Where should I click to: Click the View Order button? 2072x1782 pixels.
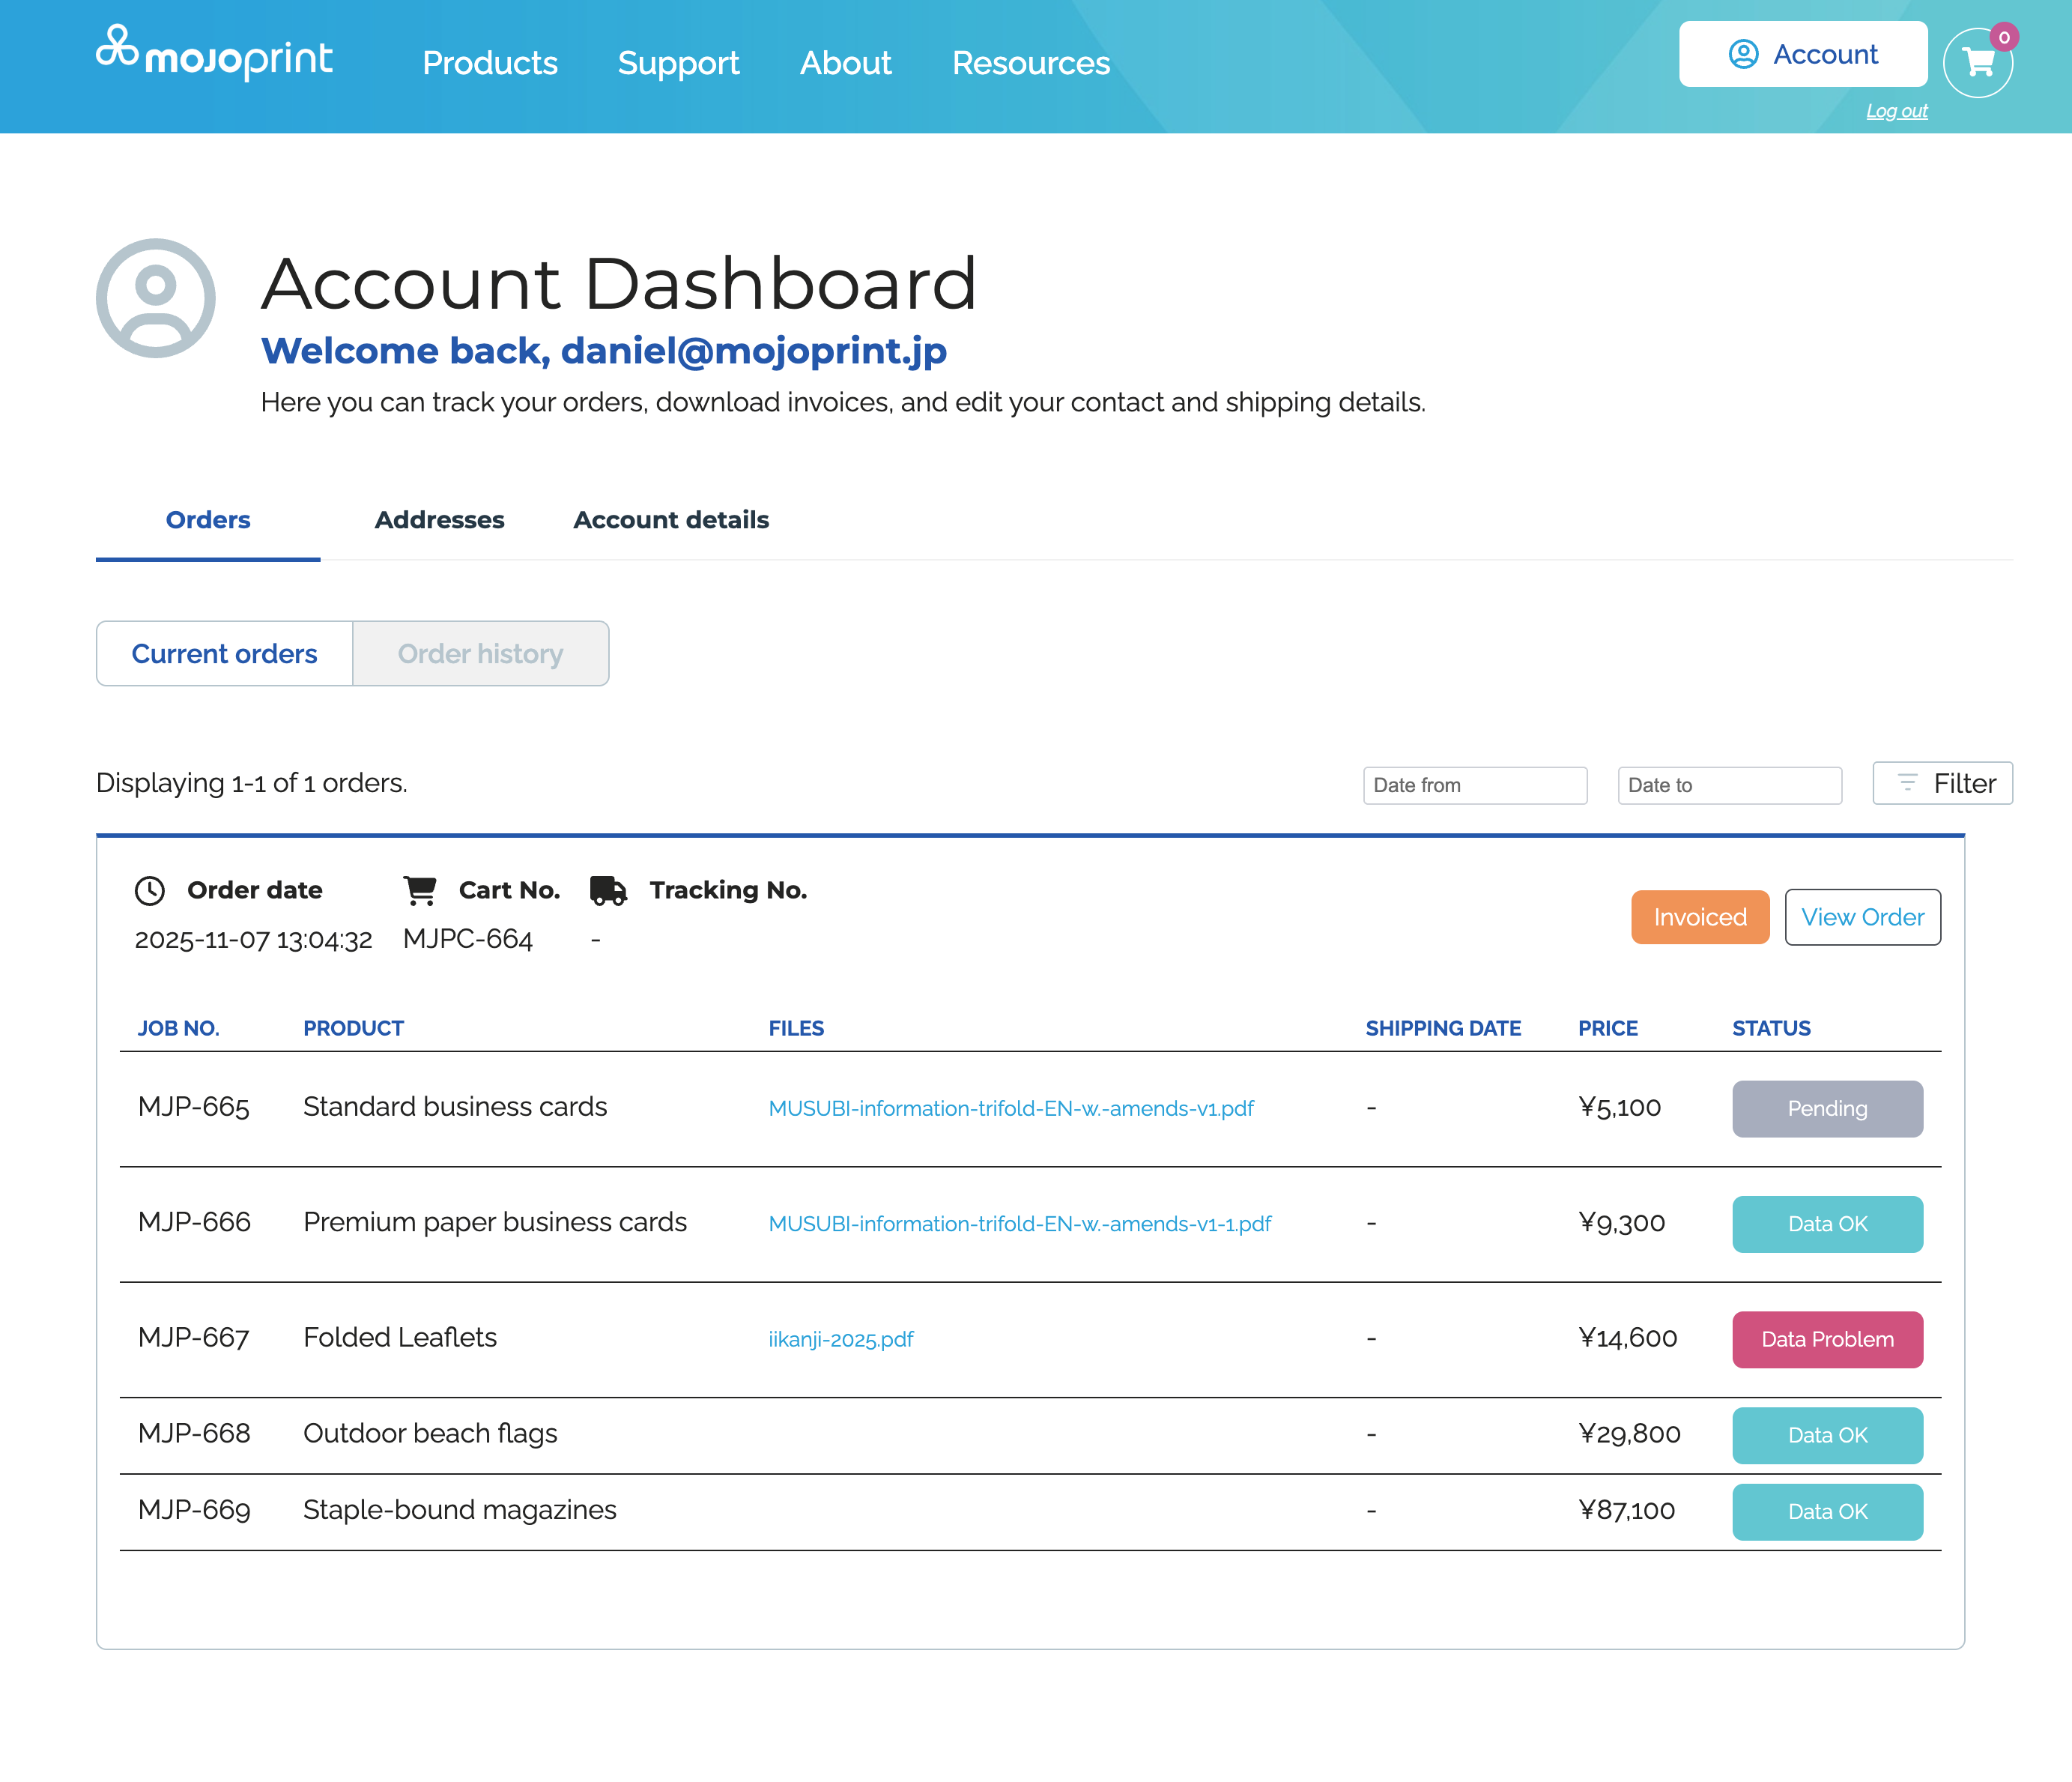[1862, 916]
